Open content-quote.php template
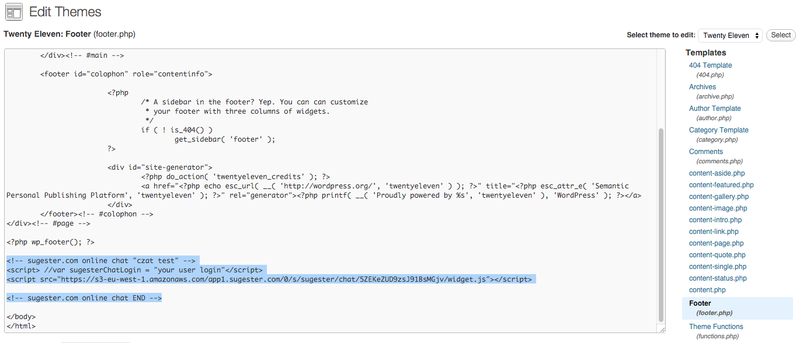Screen dimensions: 803x343 click(x=717, y=255)
